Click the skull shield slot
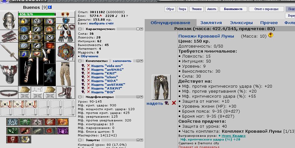This screenshot has height=148, width=295. pyautogui.click(x=66, y=52)
